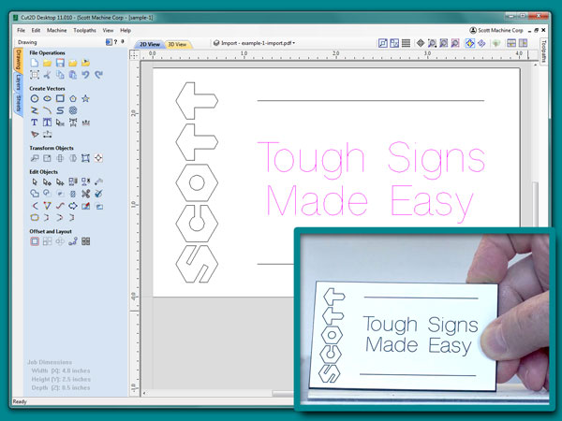Select the Draw Circle tool
This screenshot has width=562, height=421.
[35, 99]
